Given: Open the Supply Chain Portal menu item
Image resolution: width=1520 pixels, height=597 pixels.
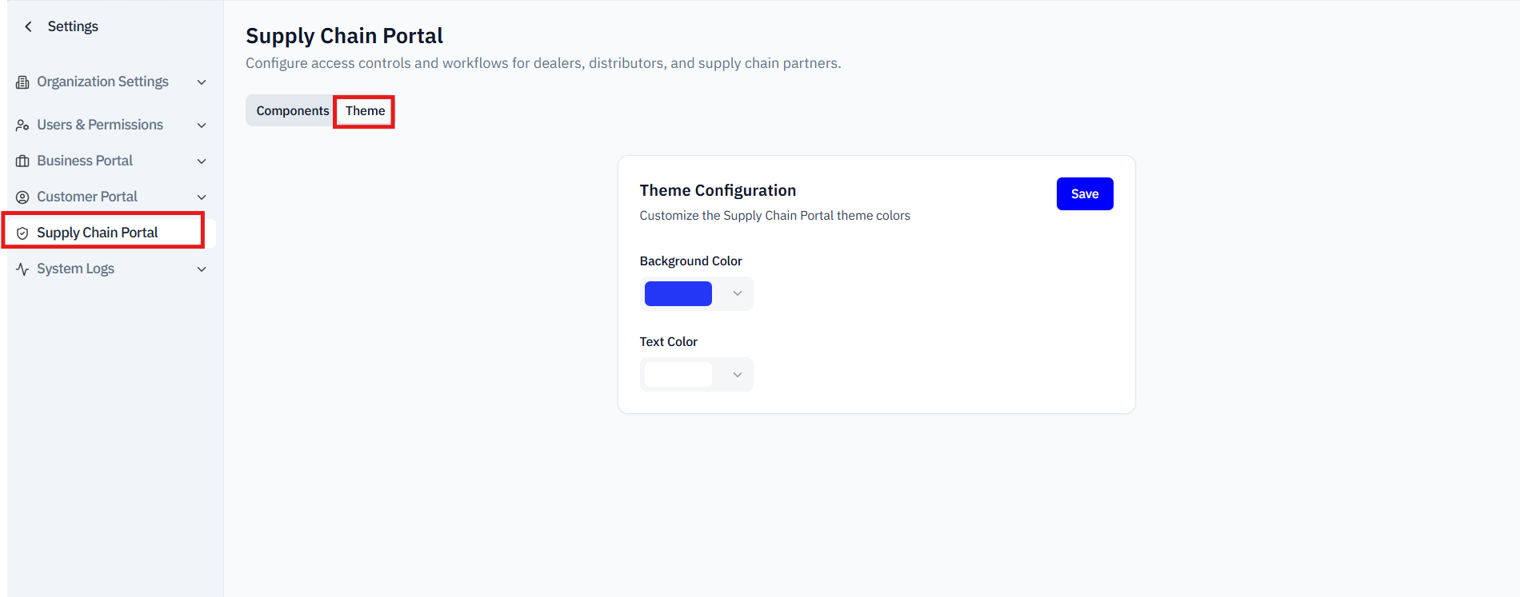Looking at the screenshot, I should pyautogui.click(x=104, y=233).
